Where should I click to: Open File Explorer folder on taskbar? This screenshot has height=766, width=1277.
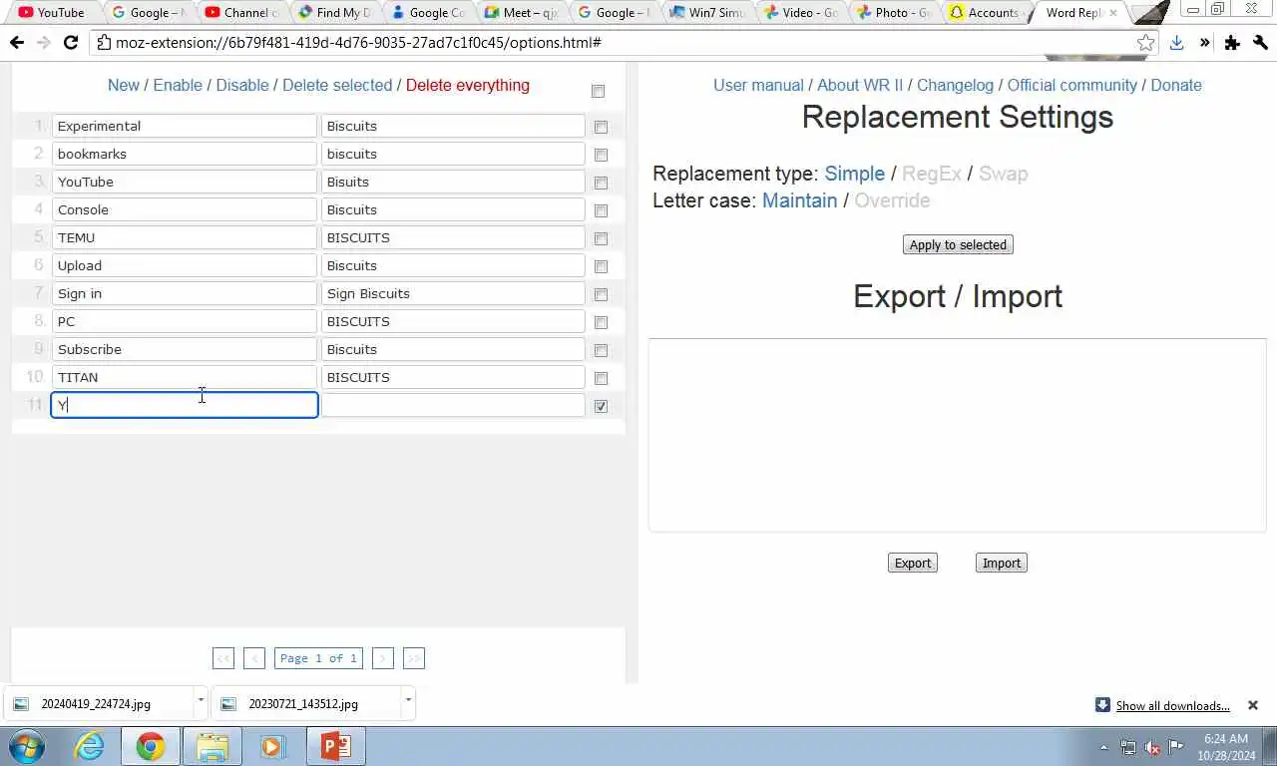pos(213,746)
